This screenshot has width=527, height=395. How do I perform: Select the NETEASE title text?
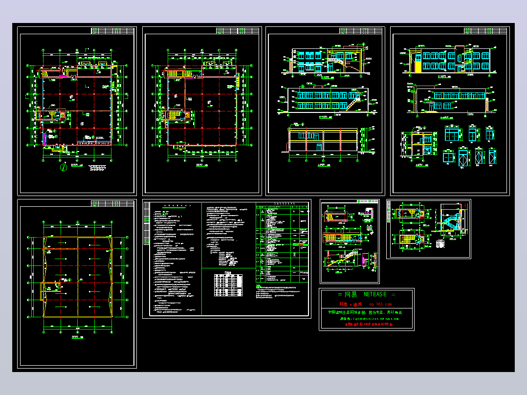(x=375, y=294)
